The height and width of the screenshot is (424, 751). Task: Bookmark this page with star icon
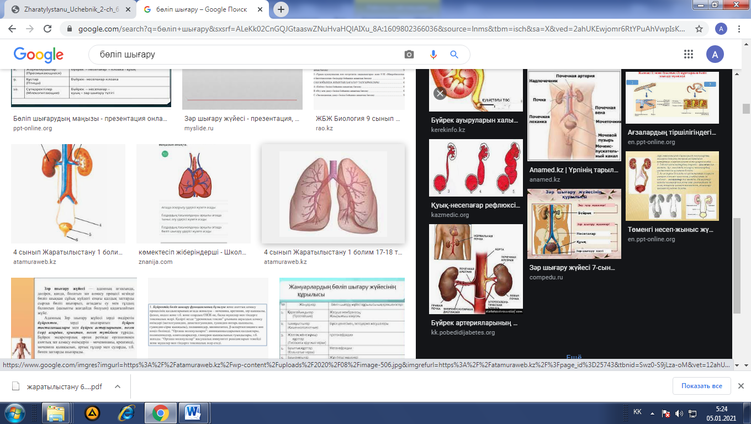(699, 29)
